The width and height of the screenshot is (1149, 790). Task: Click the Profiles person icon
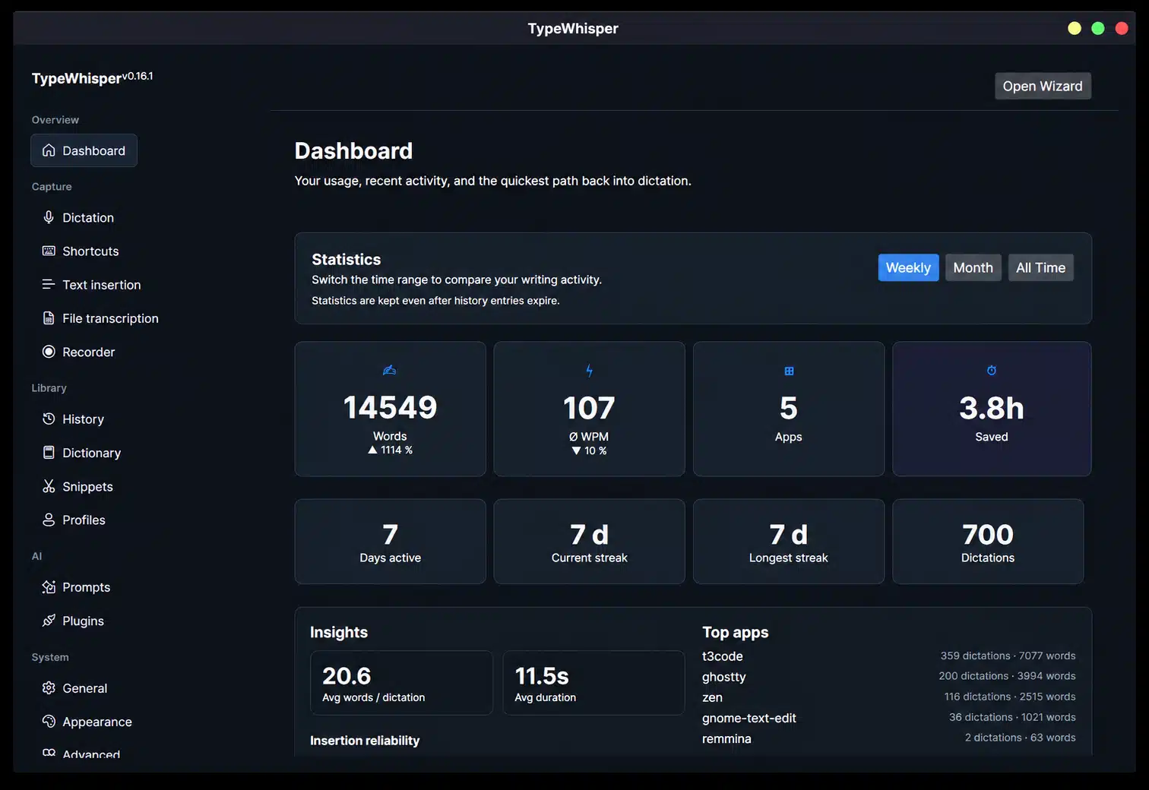(49, 520)
